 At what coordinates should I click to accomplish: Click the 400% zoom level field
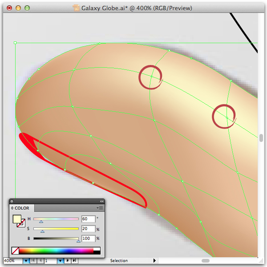click(13, 261)
